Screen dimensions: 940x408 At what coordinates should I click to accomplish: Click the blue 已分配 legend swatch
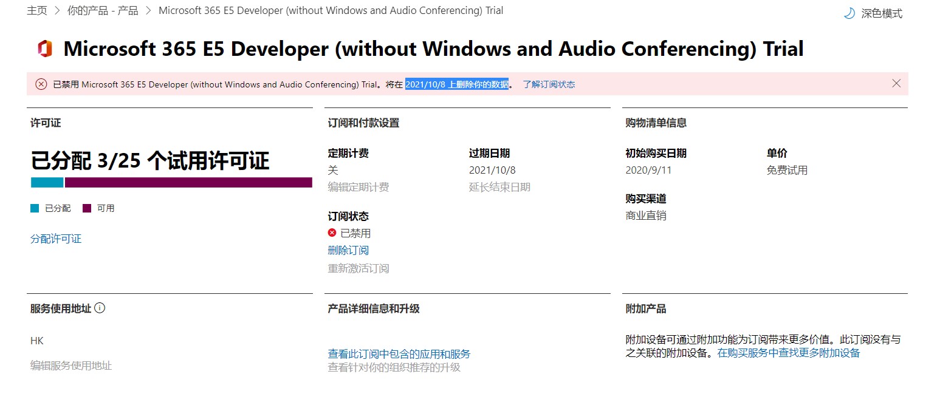click(35, 208)
